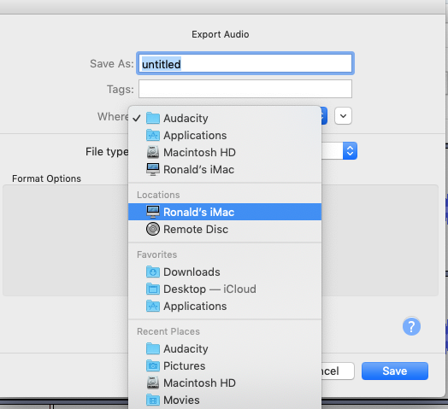Choose Remote Disc location
Screen dimensions: 448x409
coord(225,229)
